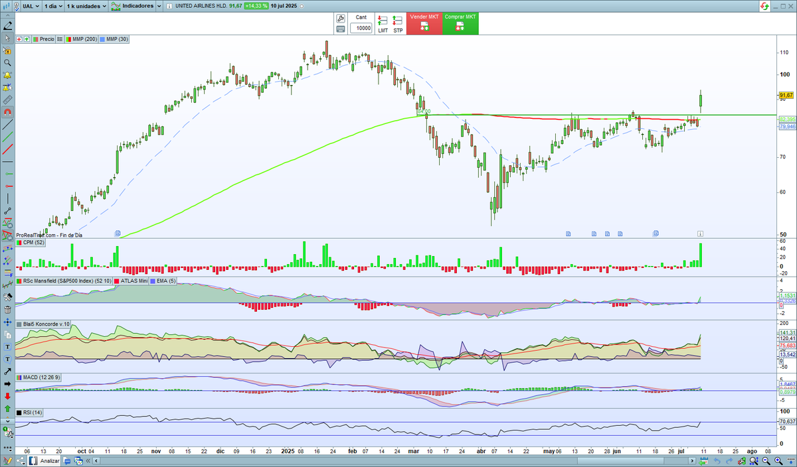Click the Comprar MKT button
Viewport: 797px width, 467px height.
[460, 23]
